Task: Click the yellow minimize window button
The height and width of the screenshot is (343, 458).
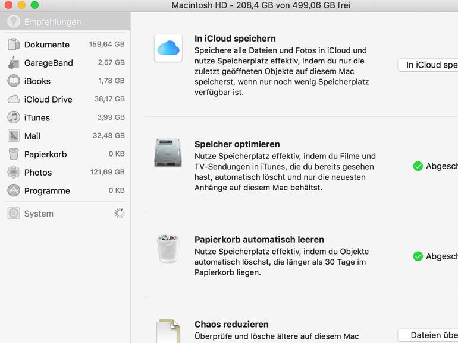Action: [21, 5]
